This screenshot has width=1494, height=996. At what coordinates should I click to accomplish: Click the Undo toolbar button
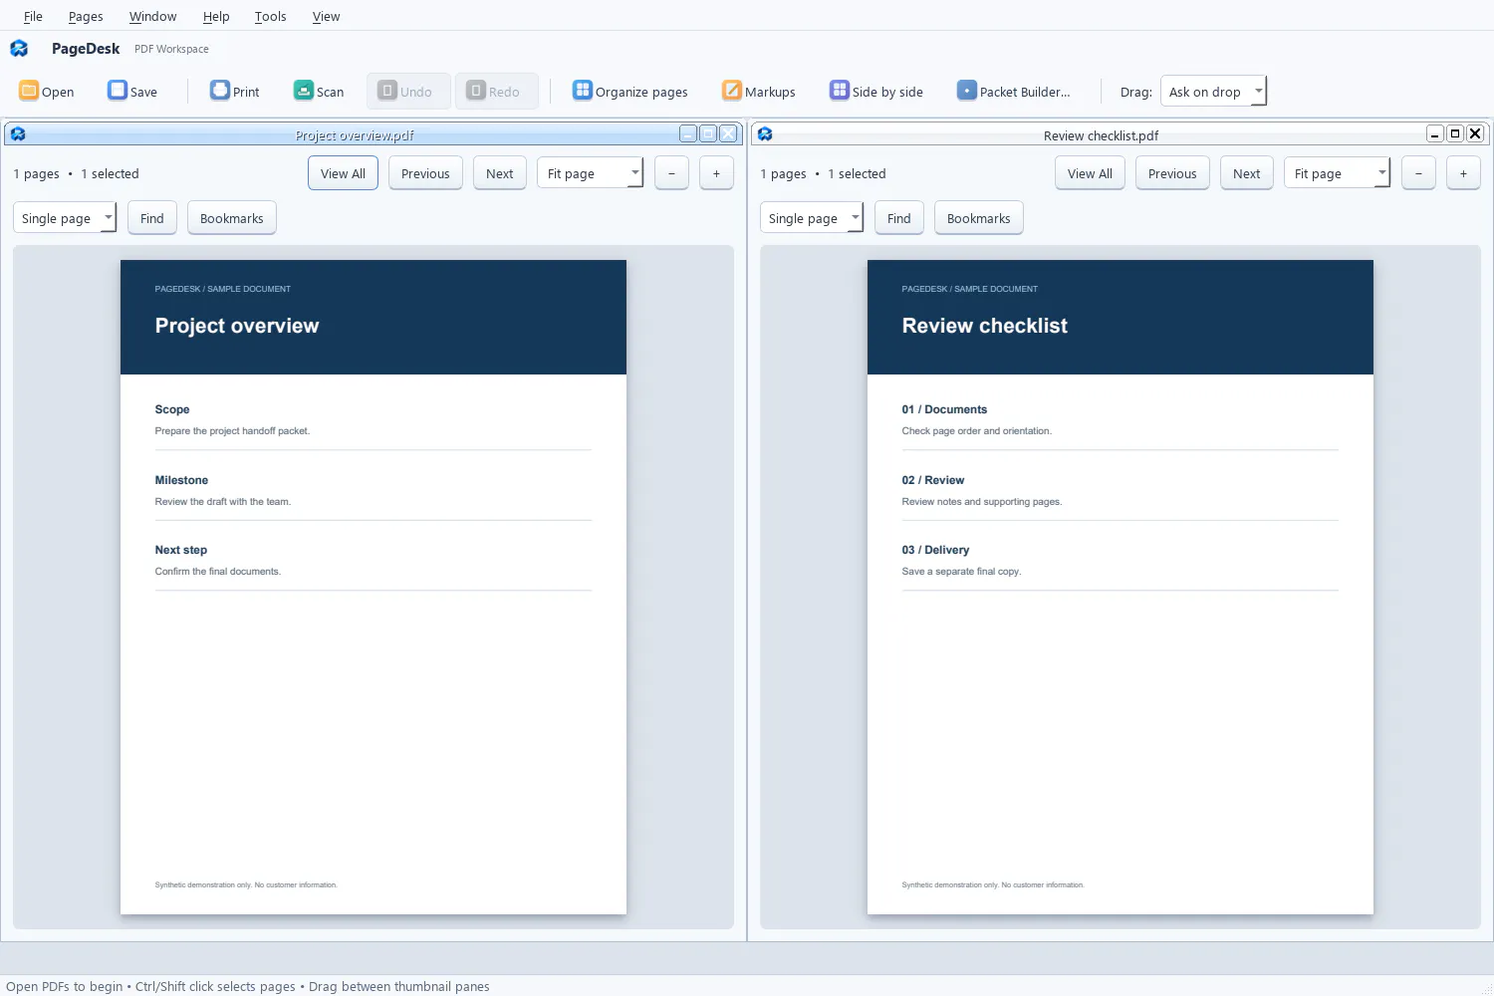[x=408, y=91]
